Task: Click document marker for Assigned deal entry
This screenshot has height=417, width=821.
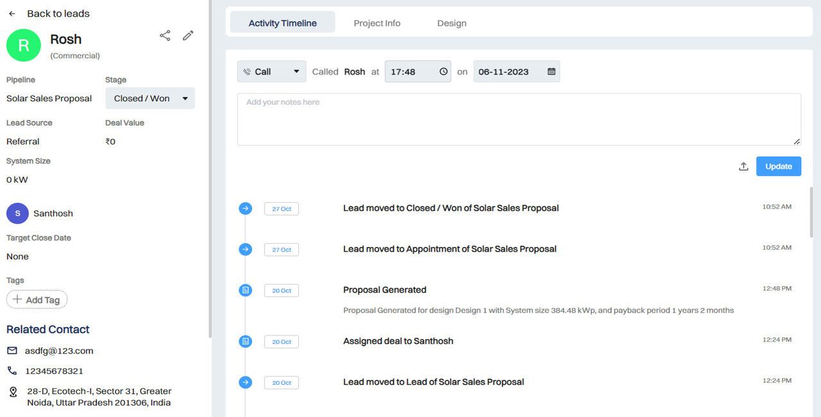Action: pyautogui.click(x=245, y=342)
